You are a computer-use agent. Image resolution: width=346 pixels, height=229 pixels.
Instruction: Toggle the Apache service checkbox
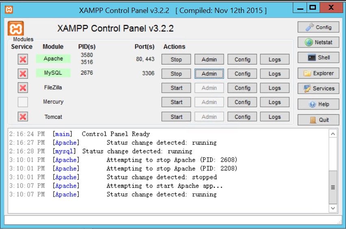tap(23, 59)
